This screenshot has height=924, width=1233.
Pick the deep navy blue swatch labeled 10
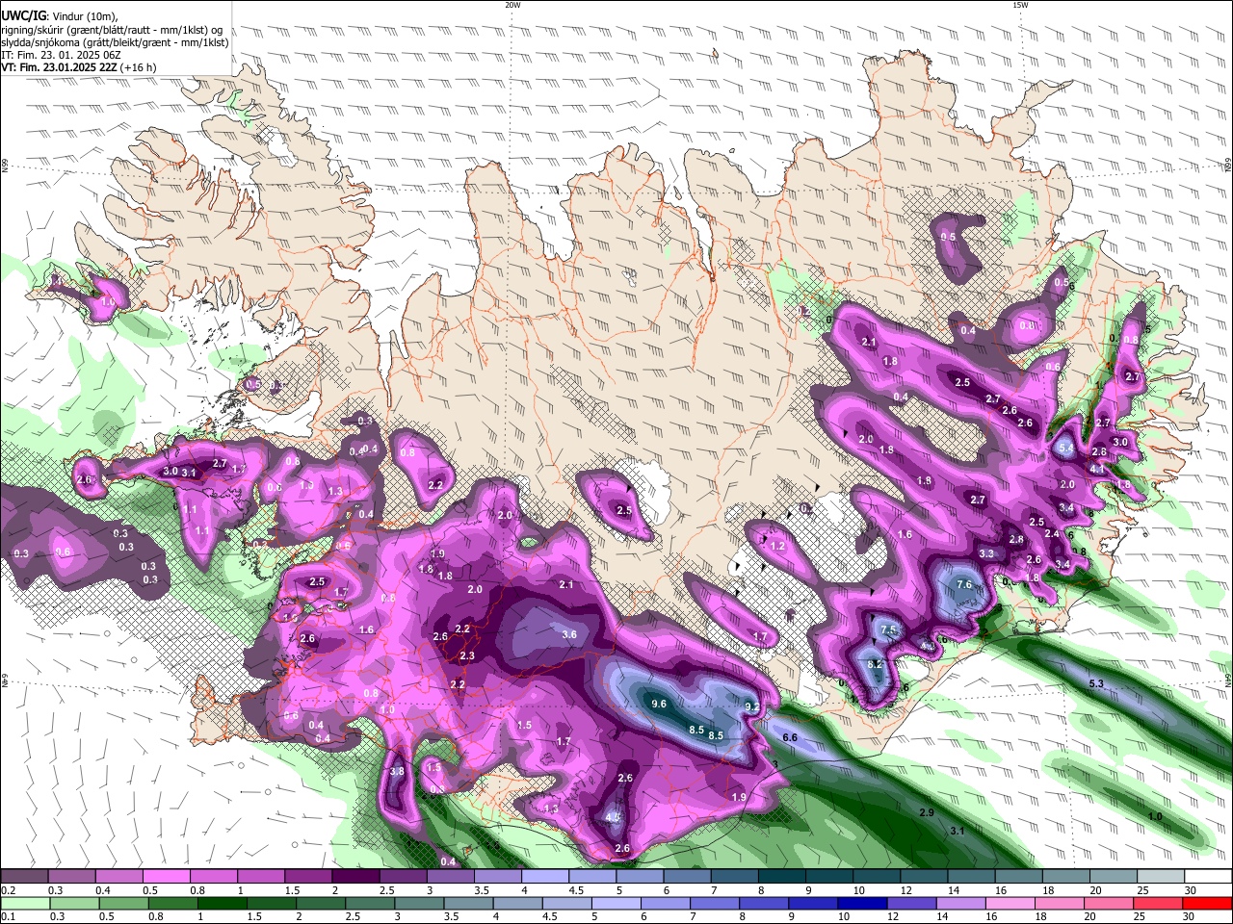pos(862,903)
